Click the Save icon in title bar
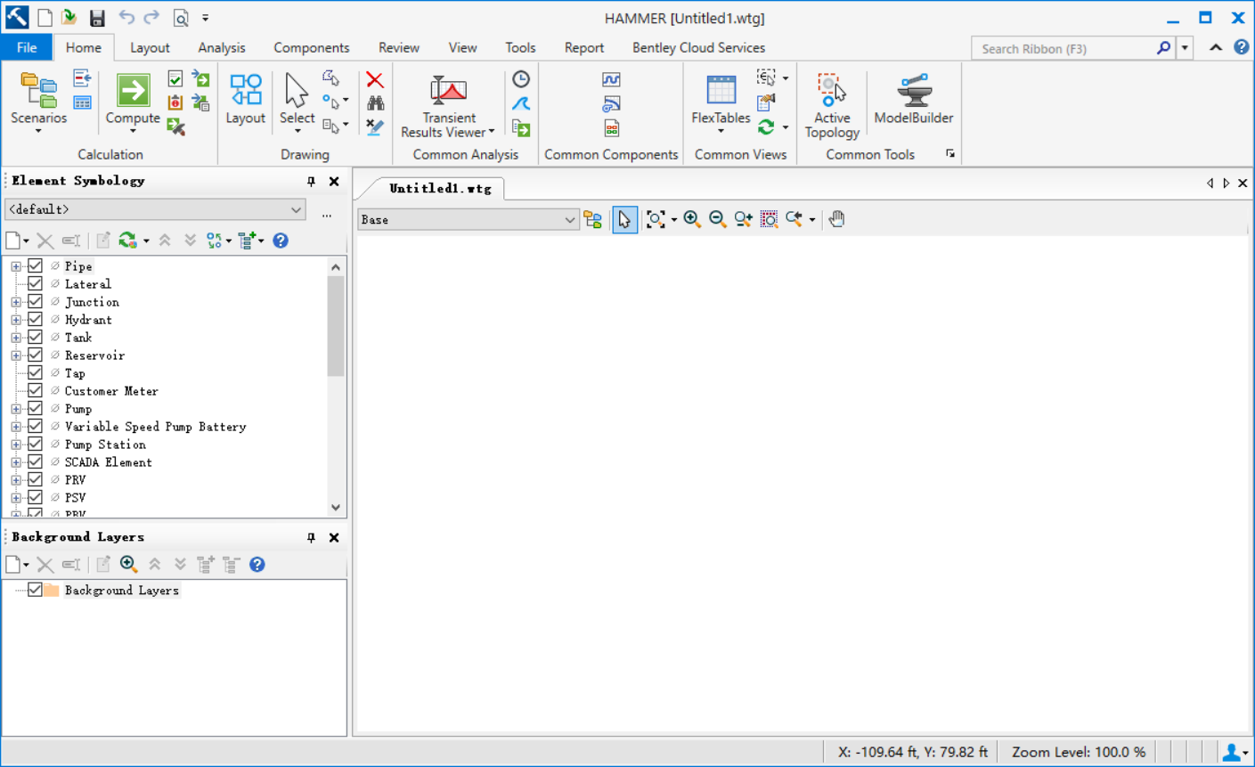The width and height of the screenshot is (1255, 767). [97, 18]
